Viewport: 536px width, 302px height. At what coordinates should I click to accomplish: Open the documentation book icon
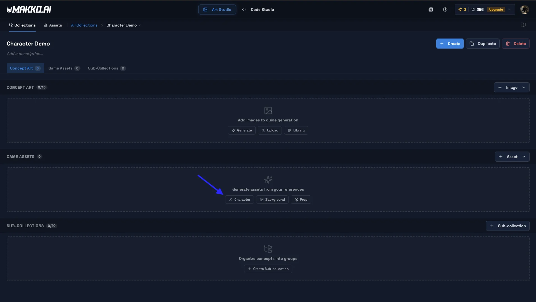(x=523, y=25)
